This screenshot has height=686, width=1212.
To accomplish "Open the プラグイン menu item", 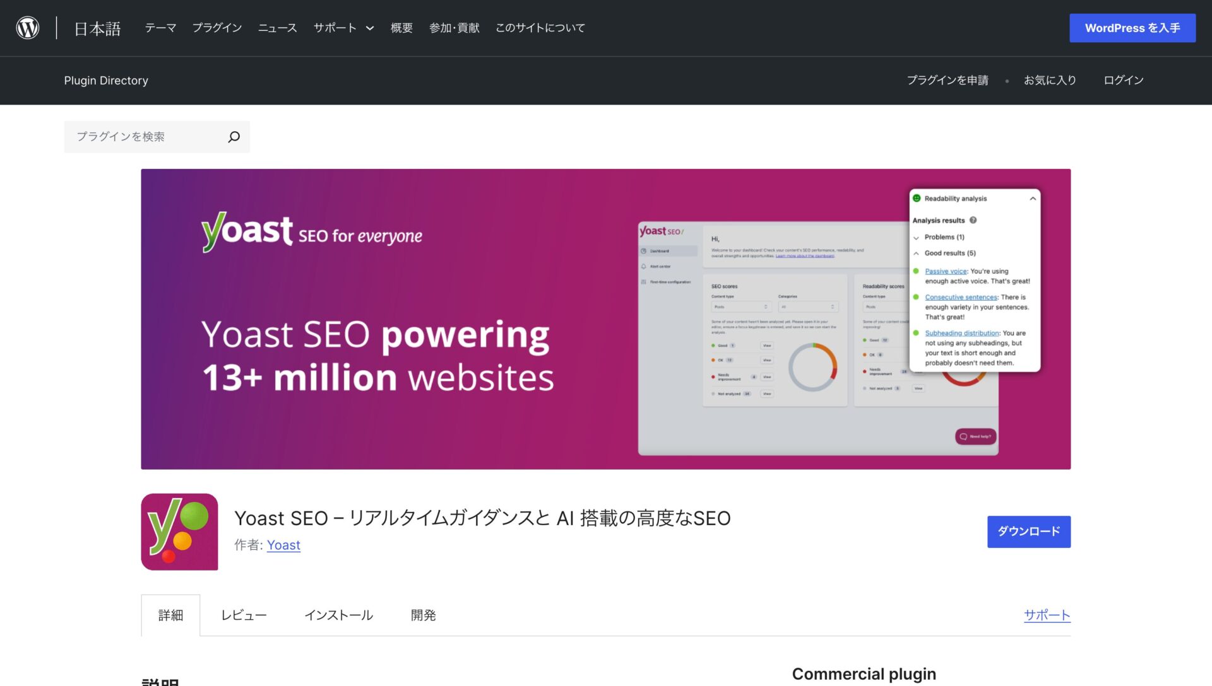I will (x=217, y=28).
